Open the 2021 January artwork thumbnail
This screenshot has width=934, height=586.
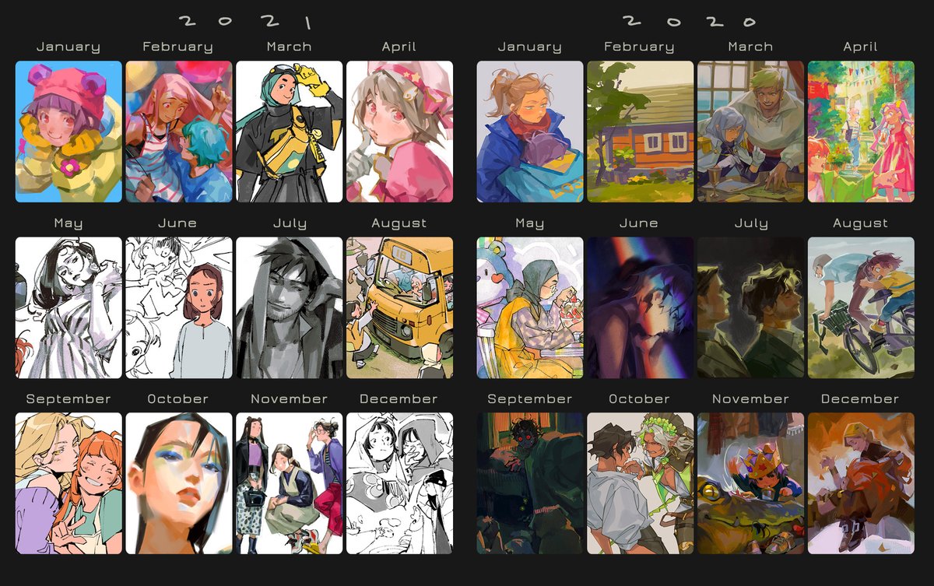click(68, 132)
